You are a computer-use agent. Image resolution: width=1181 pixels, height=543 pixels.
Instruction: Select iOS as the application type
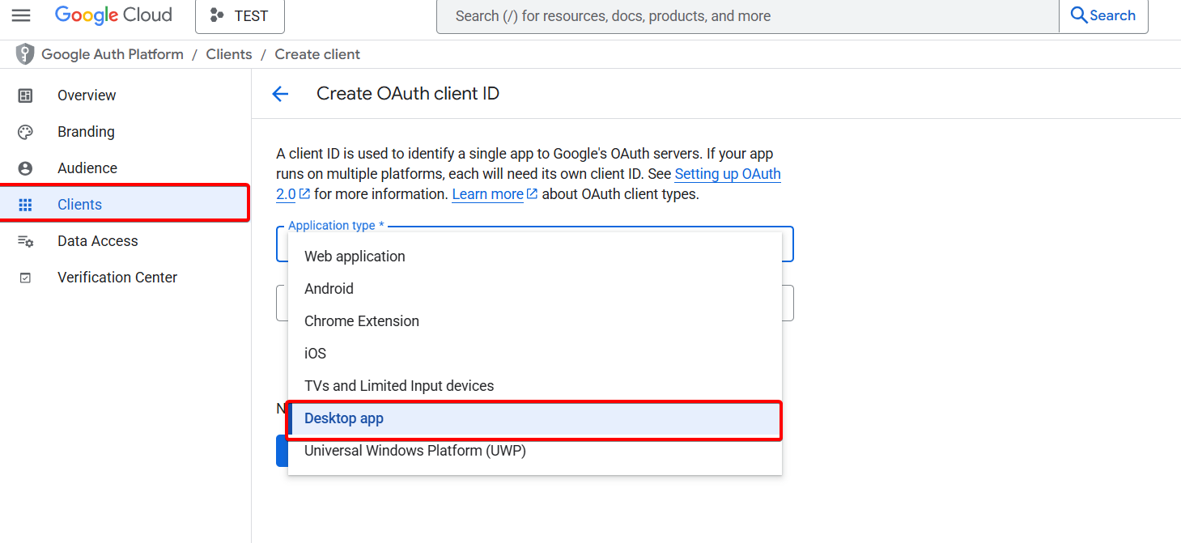(535, 354)
